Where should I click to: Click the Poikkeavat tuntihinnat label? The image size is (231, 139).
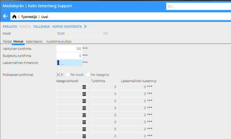click(18, 75)
